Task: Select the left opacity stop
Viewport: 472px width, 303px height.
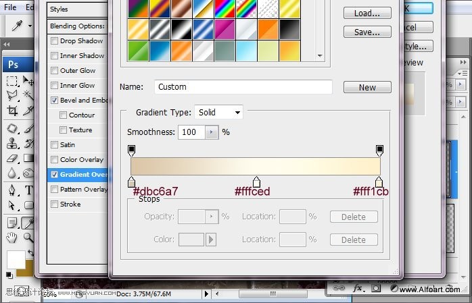Action: (x=132, y=150)
